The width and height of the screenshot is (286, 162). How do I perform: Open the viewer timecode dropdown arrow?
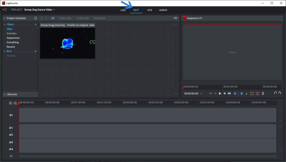[201, 93]
